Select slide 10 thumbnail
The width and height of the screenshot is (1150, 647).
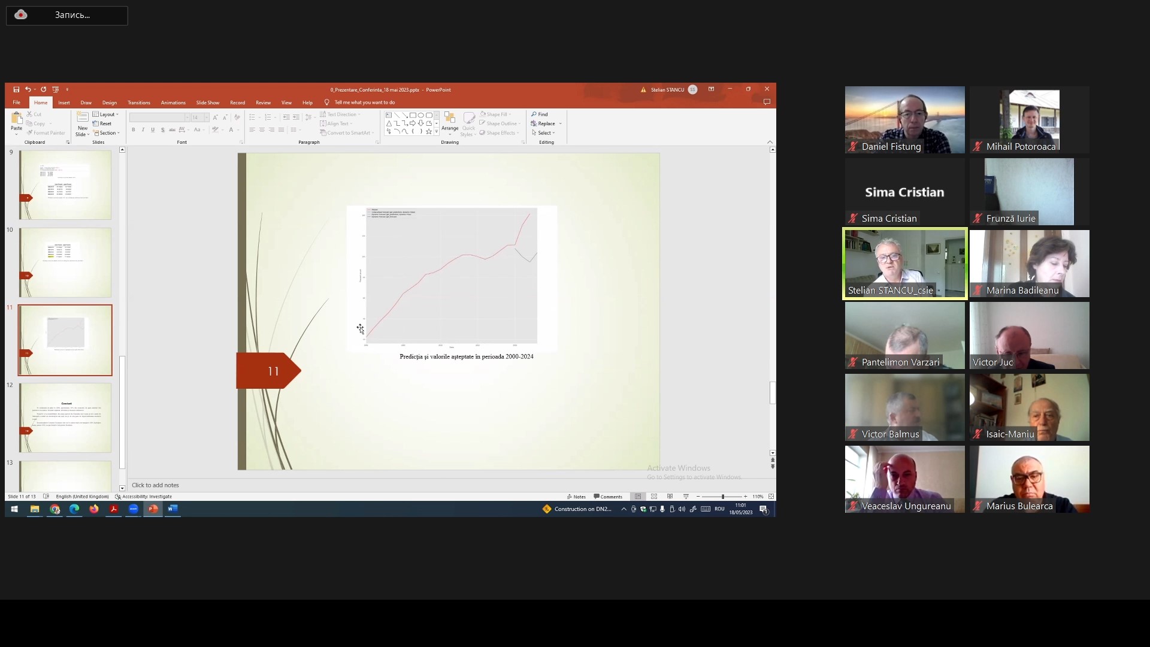click(x=65, y=262)
